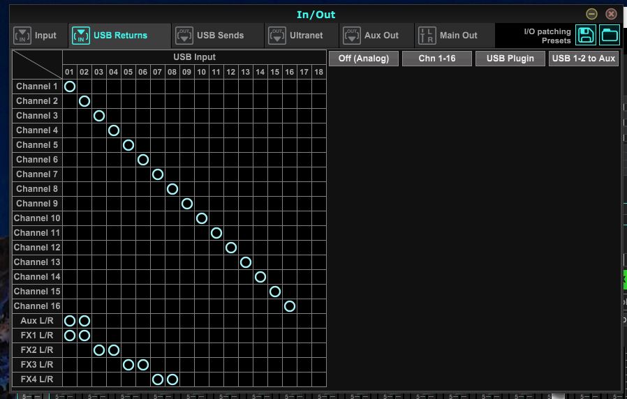Image resolution: width=627 pixels, height=399 pixels.
Task: Apply the Off (Analog) routing preset
Action: pyautogui.click(x=364, y=59)
